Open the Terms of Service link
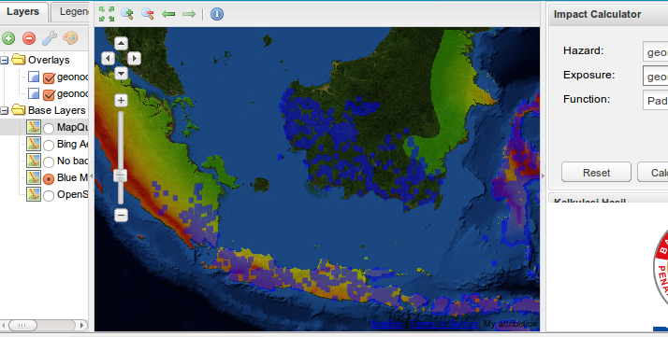The height and width of the screenshot is (337, 668). pos(444,324)
